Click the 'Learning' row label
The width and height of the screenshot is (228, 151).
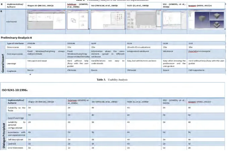11,63
